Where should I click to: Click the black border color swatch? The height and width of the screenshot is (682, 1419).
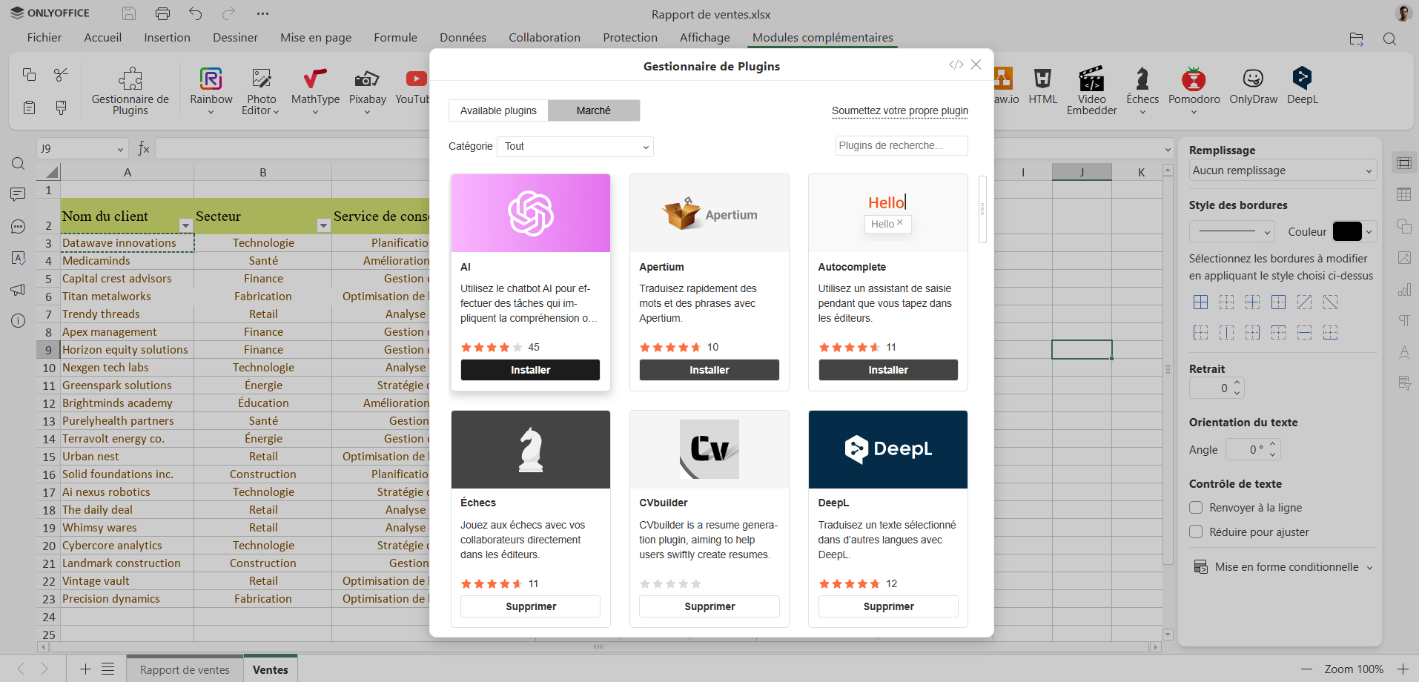tap(1347, 232)
